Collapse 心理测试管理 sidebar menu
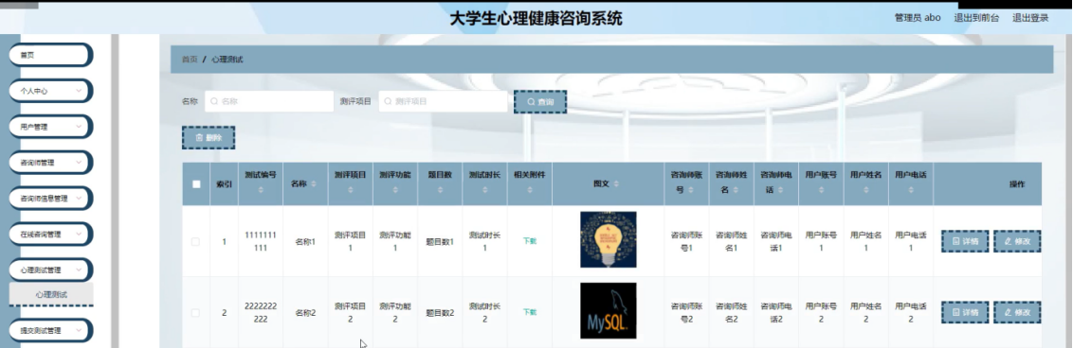The height and width of the screenshot is (348, 1073). pyautogui.click(x=50, y=270)
